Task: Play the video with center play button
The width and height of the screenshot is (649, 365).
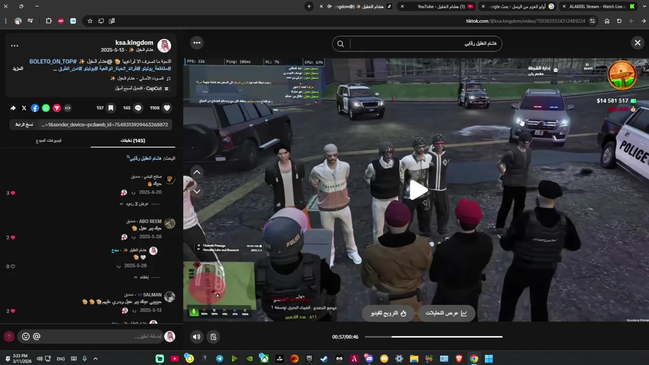Action: pos(418,190)
